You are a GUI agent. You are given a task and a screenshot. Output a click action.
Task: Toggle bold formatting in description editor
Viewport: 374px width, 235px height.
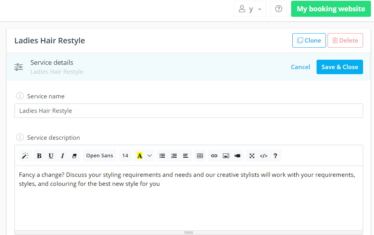pos(39,156)
